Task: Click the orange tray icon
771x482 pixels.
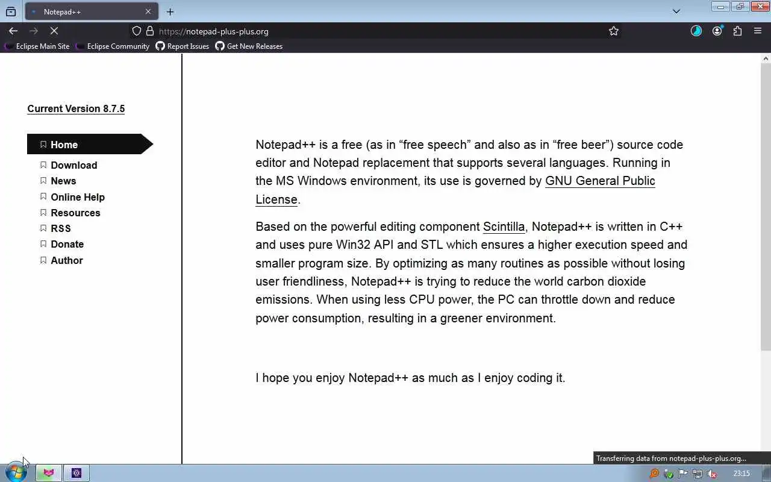Action: 654,474
